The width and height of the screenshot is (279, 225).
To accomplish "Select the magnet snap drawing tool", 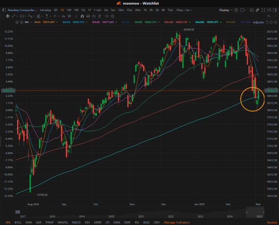I will (x=82, y=16).
